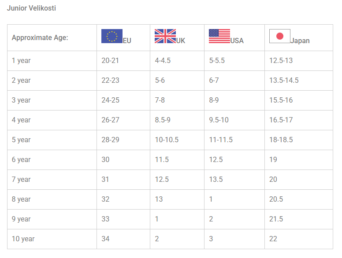Click EU size 31 cell
This screenshot has width=342, height=258.
[105, 179]
